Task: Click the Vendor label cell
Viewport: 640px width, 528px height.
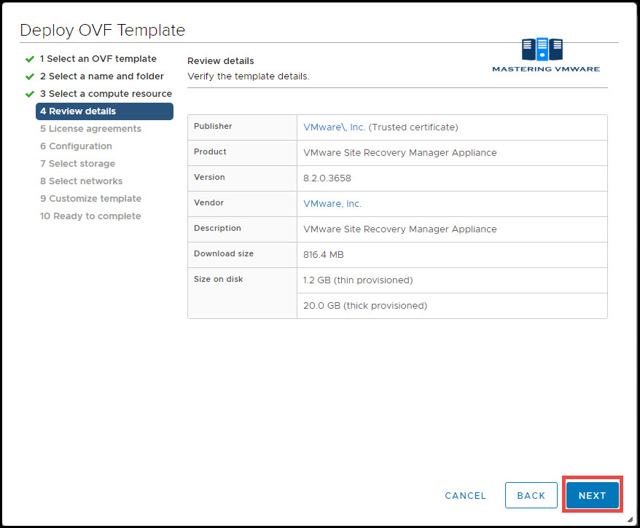Action: point(243,204)
